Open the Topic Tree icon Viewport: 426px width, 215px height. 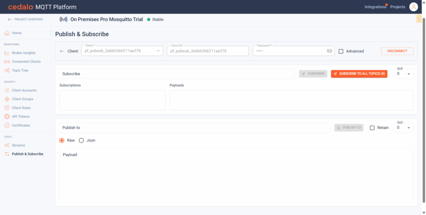click(x=7, y=70)
